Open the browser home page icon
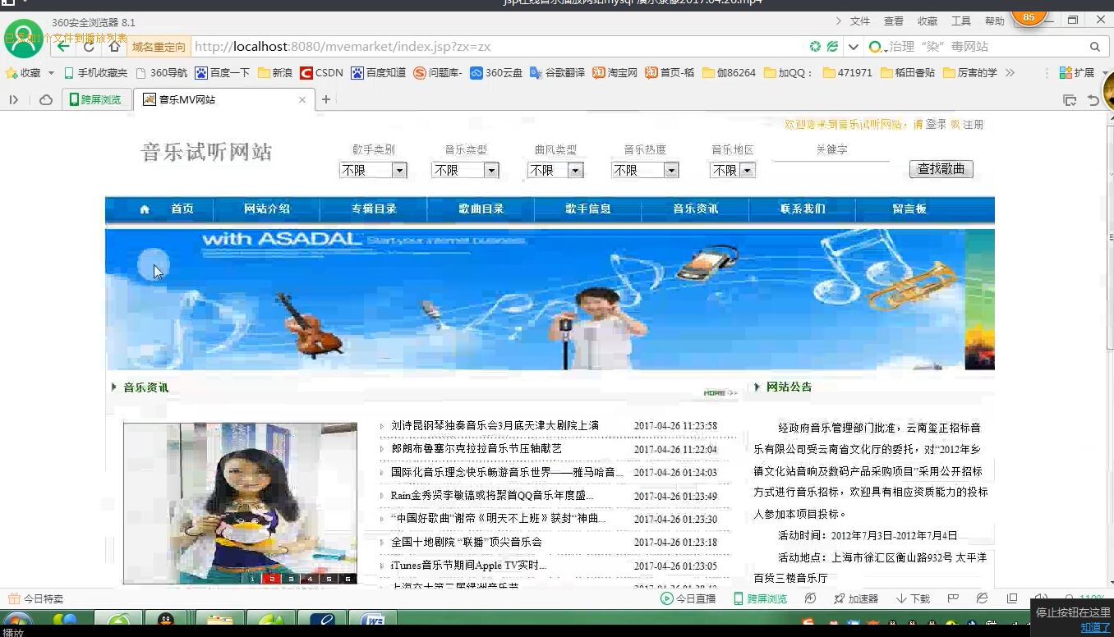 (x=114, y=47)
